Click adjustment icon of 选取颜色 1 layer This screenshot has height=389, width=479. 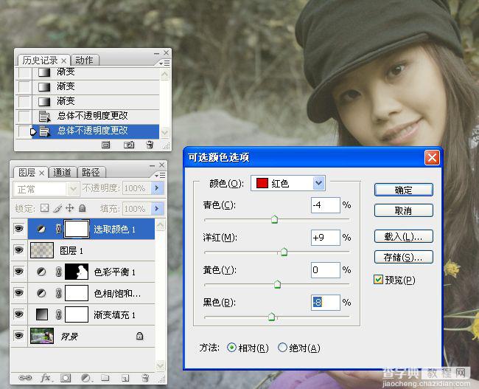click(x=41, y=229)
